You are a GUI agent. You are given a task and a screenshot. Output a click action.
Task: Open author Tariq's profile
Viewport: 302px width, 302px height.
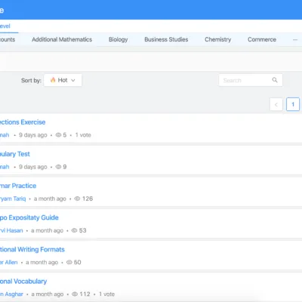13,199
